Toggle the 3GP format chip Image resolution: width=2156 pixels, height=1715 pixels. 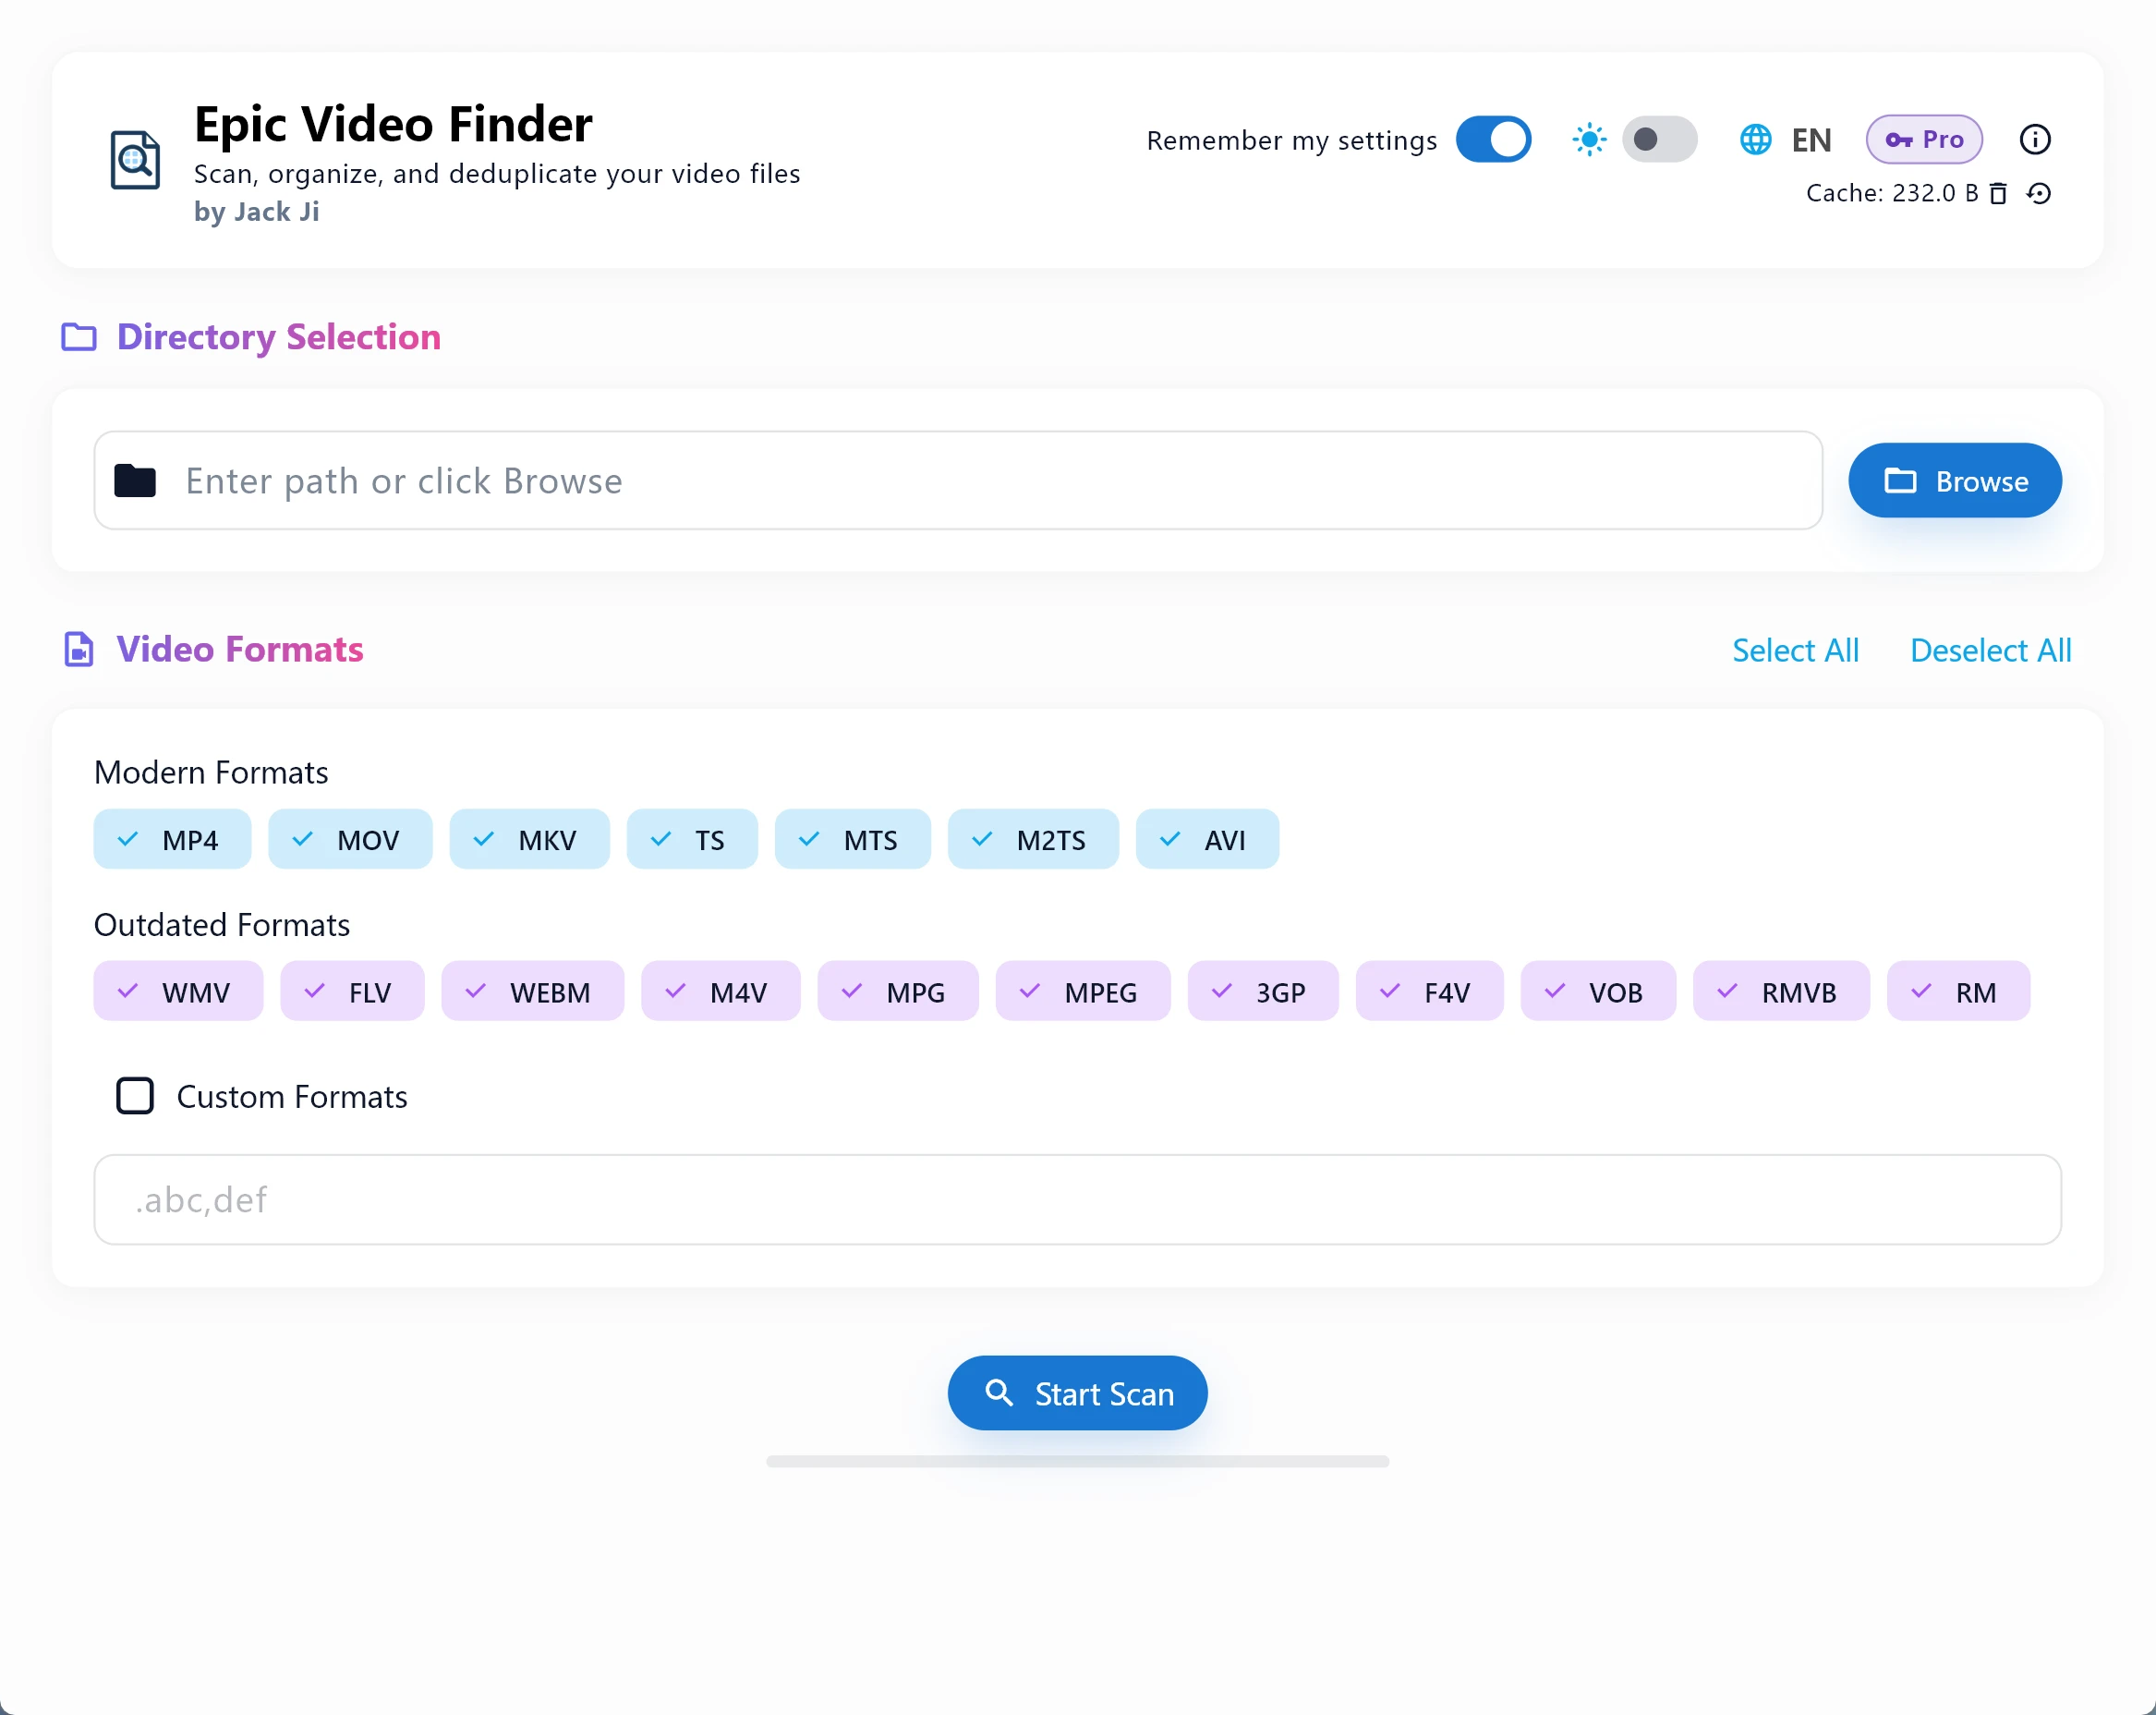pos(1262,991)
